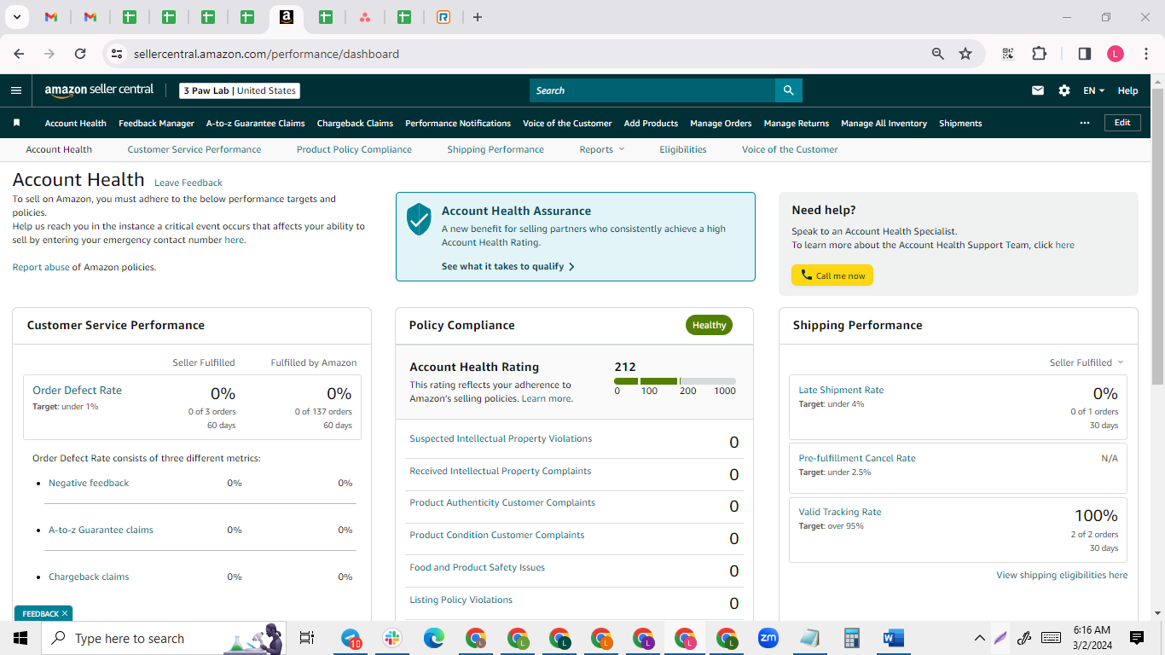The image size is (1165, 655).
Task: Click the Account Health Rating progress bar
Action: pyautogui.click(x=675, y=381)
